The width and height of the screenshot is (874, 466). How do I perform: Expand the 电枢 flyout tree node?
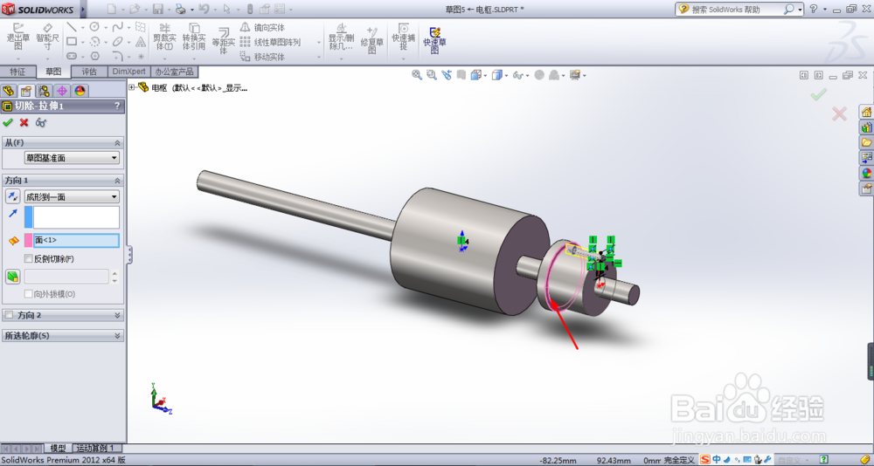(x=132, y=87)
